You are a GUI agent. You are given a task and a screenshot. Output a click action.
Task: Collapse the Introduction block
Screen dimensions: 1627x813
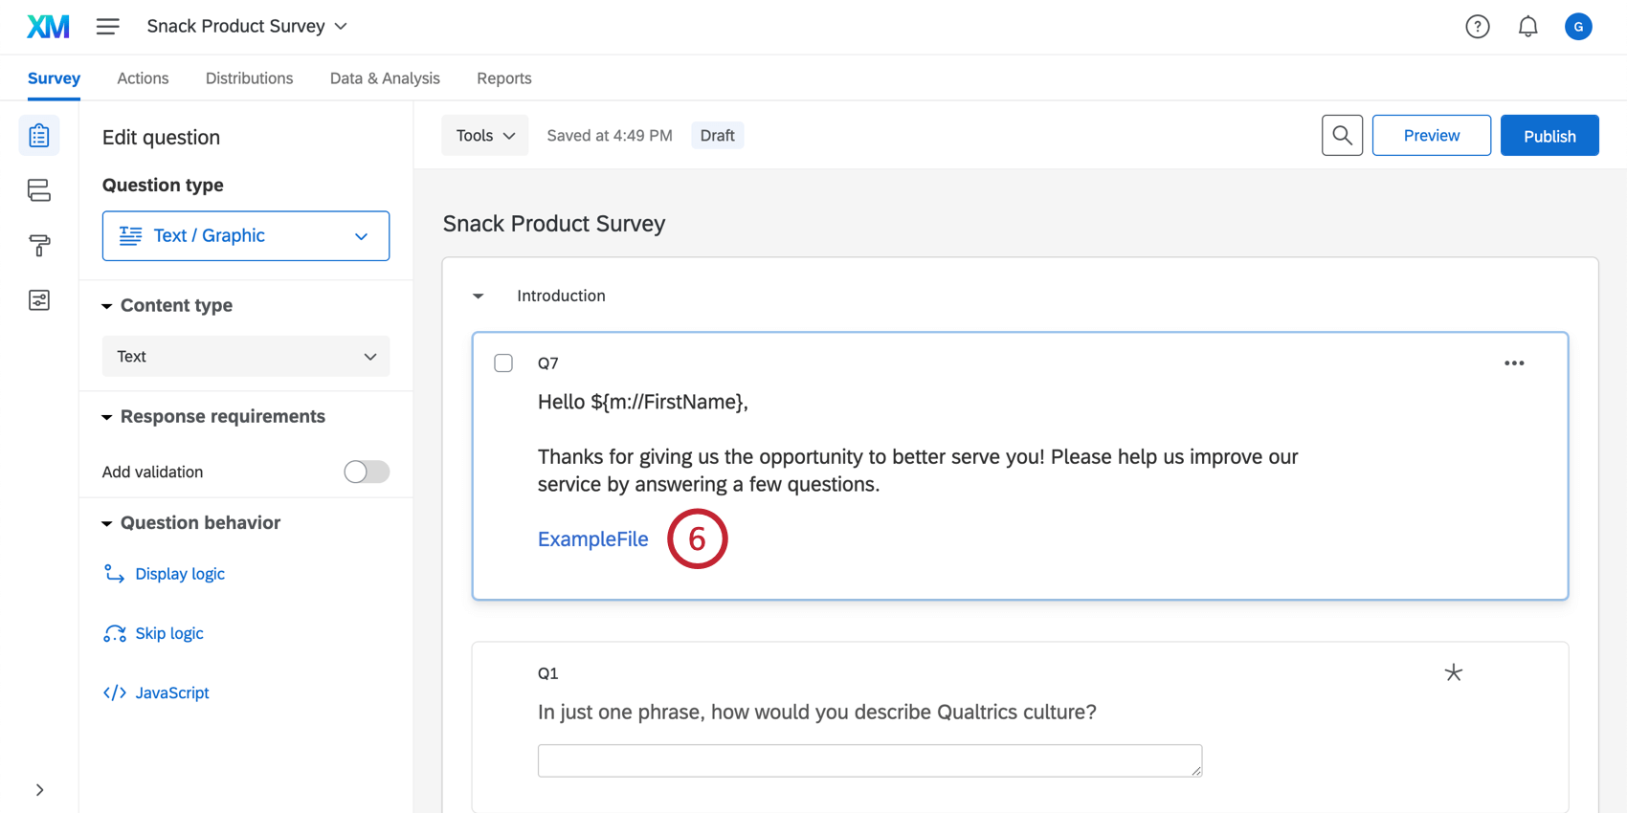(x=479, y=297)
